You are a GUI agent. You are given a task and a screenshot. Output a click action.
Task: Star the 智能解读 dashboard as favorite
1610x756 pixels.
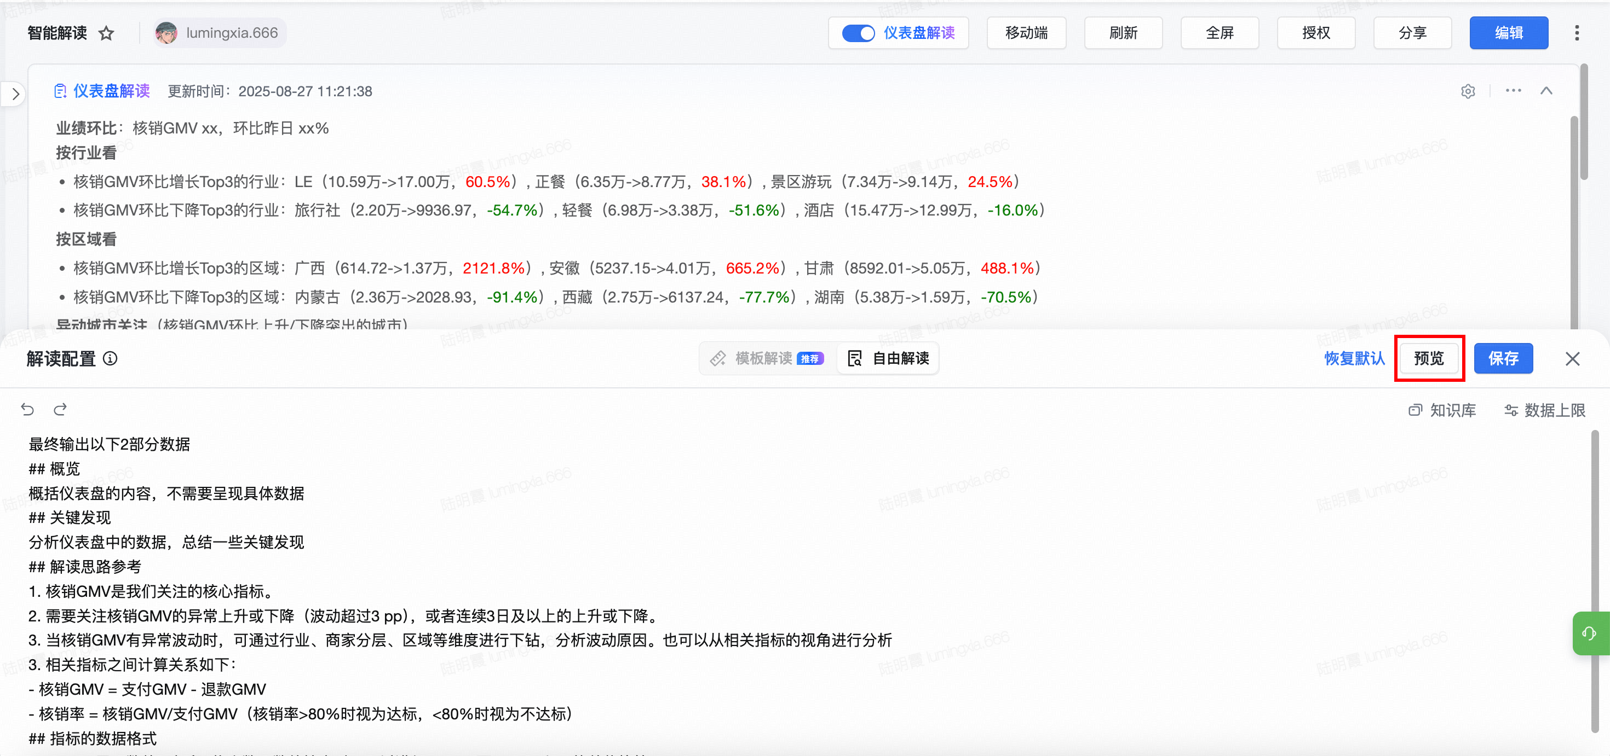coord(106,33)
